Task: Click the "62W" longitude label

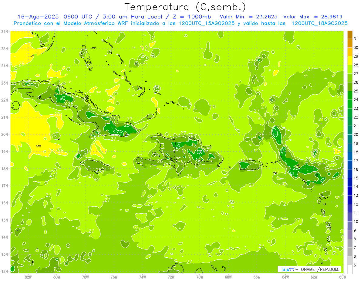Action: point(314,277)
